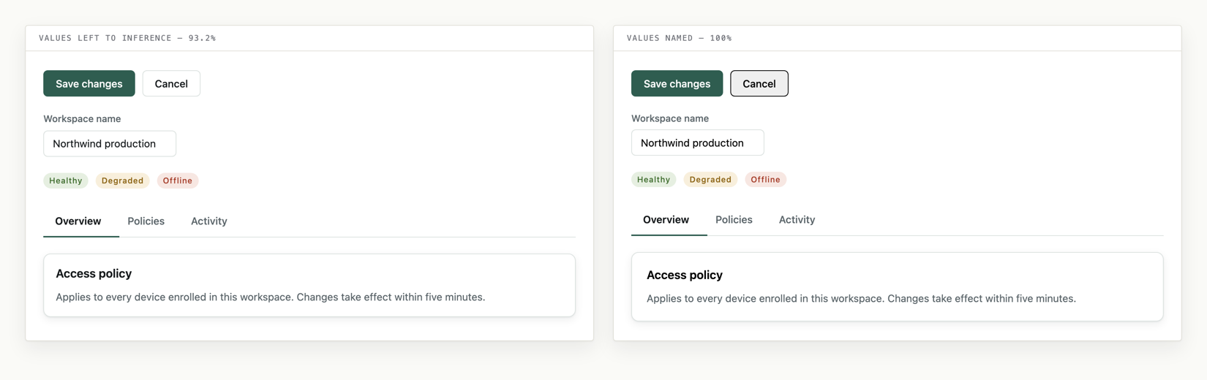Switch to Policies tab in right panel
The height and width of the screenshot is (380, 1207).
734,219
